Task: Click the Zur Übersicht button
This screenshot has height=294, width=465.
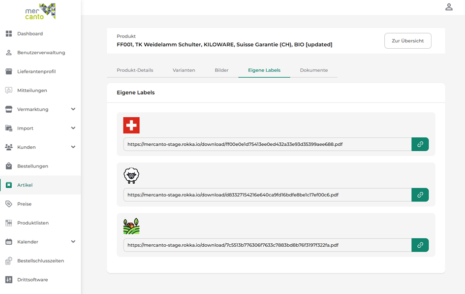Action: 407,41
